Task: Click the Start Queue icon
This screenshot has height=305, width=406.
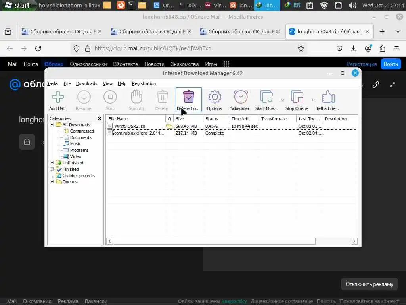Action: [266, 100]
